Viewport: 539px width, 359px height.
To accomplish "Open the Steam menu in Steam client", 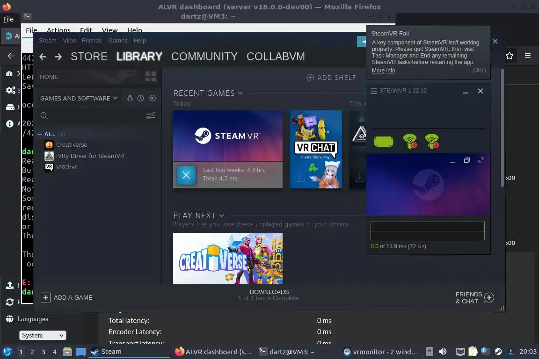I will pyautogui.click(x=47, y=41).
